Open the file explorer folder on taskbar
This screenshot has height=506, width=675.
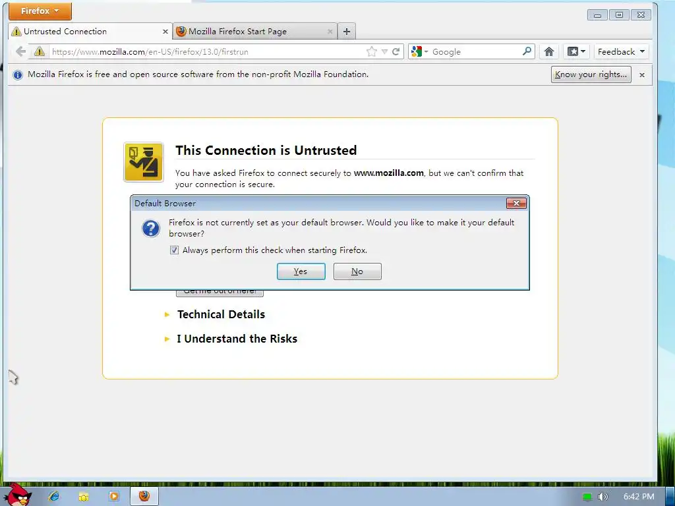click(x=84, y=497)
